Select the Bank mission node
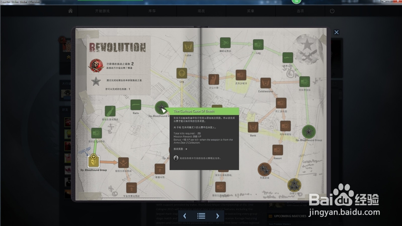 click(x=253, y=127)
